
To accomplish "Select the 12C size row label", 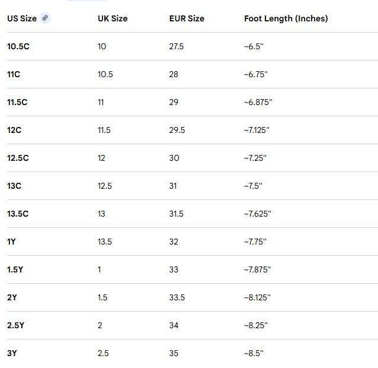I will [x=14, y=130].
